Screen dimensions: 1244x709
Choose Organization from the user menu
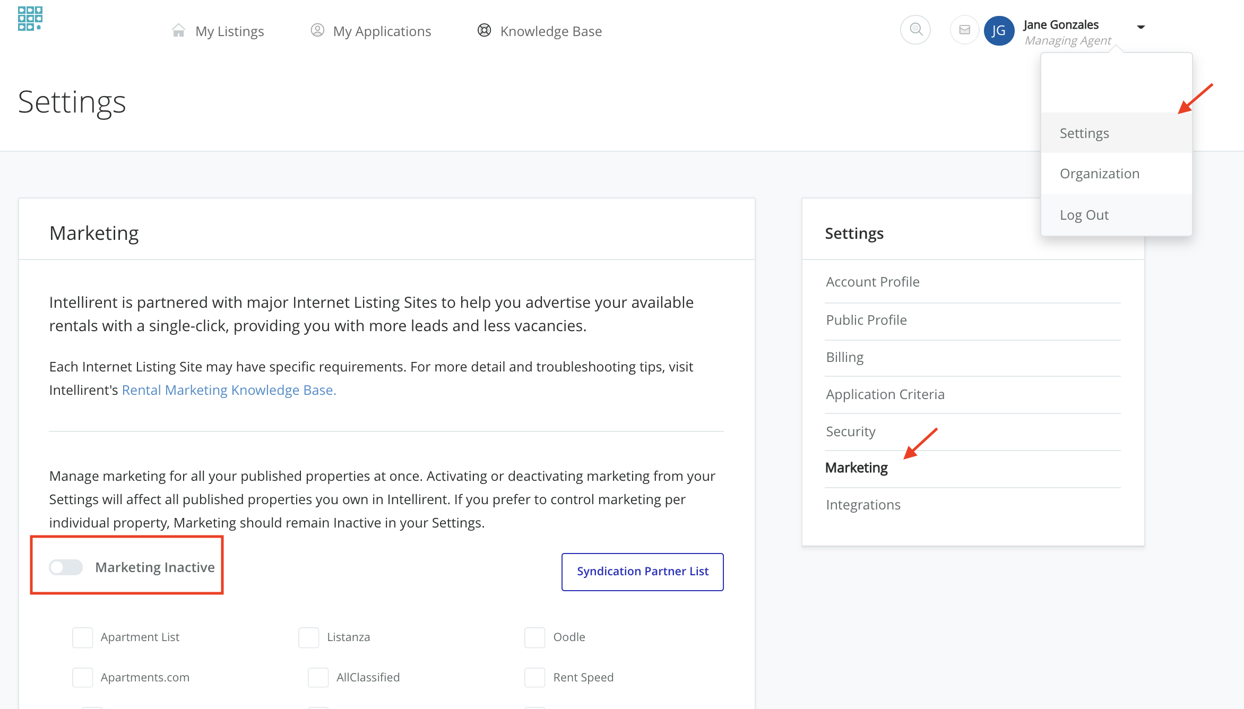tap(1099, 174)
